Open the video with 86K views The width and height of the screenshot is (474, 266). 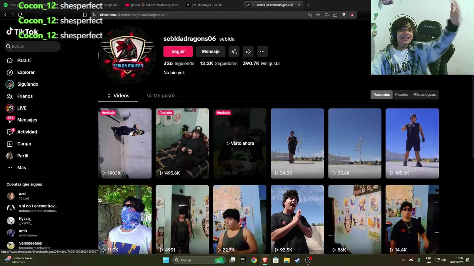click(x=355, y=219)
